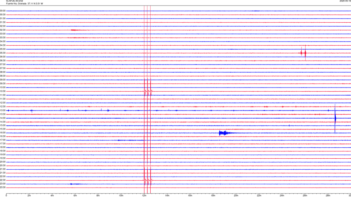Click the 12m tick label on time axis
Viewport: 351px width, 197px height.
tap(144, 196)
